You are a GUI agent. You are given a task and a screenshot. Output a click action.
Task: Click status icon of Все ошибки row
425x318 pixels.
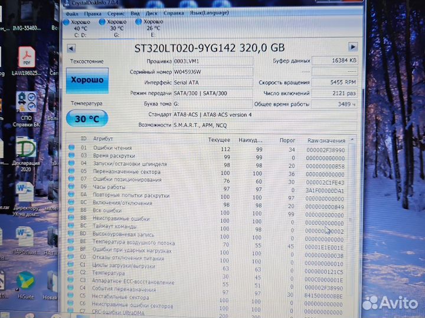pos(71,210)
